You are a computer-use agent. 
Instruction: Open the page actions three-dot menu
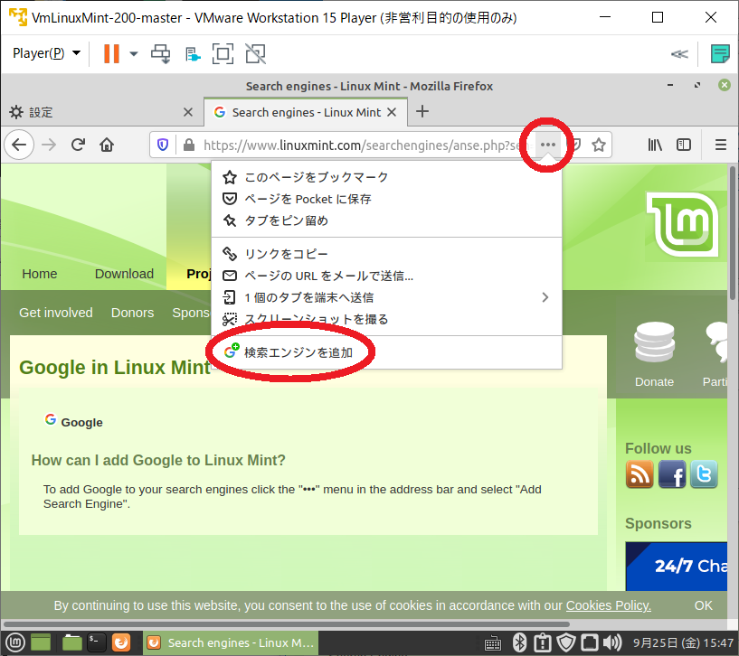pyautogui.click(x=547, y=145)
